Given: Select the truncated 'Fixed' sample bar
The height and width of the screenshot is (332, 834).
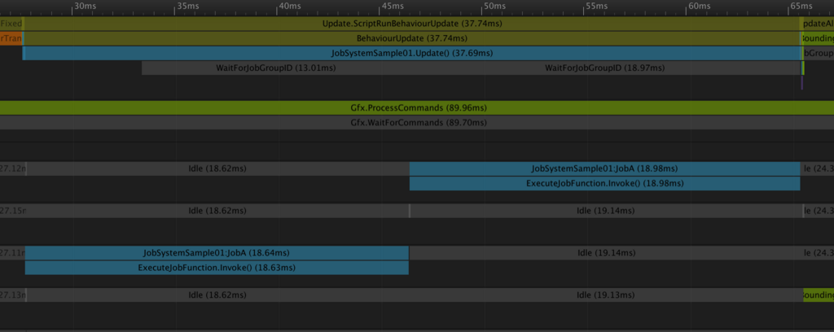Looking at the screenshot, I should [x=11, y=24].
